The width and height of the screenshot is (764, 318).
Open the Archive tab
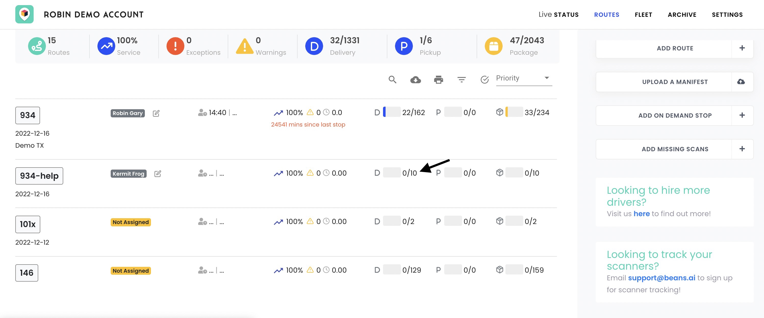pyautogui.click(x=682, y=15)
